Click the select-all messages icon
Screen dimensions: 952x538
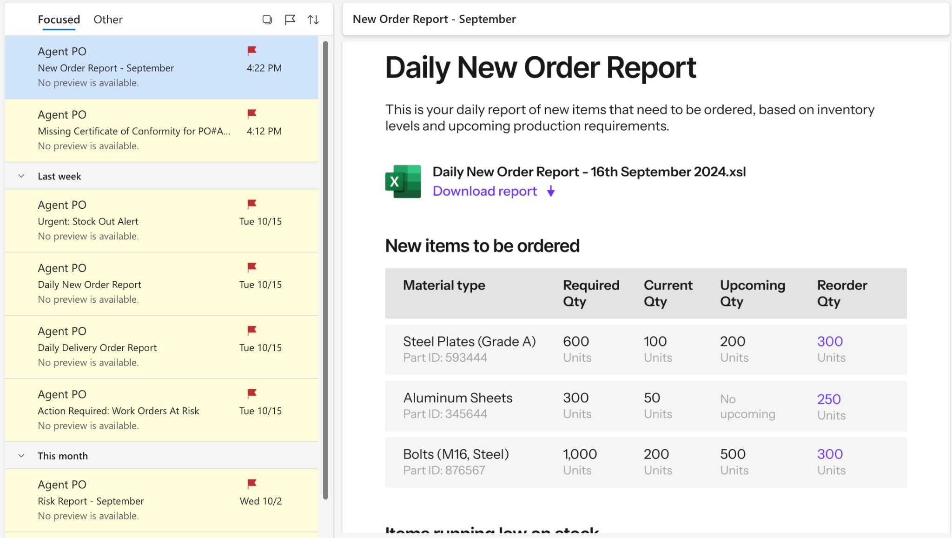click(267, 20)
